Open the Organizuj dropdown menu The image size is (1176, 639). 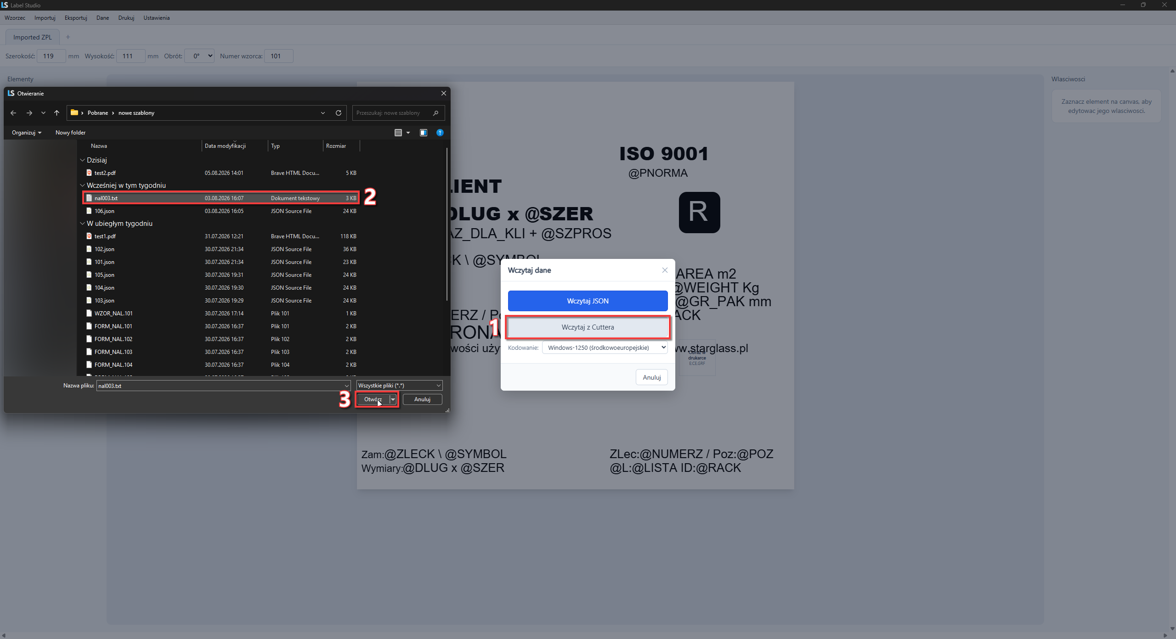pyautogui.click(x=27, y=133)
